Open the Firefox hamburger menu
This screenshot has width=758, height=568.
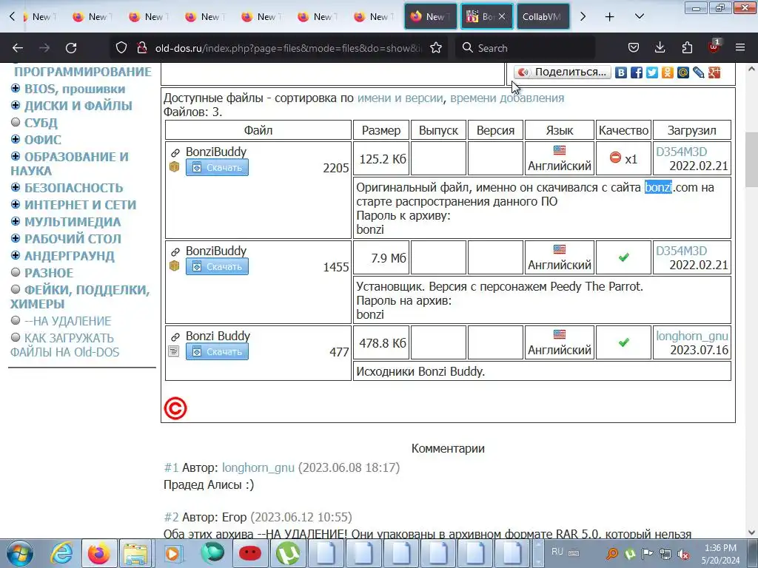740,48
